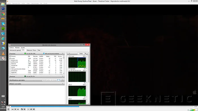Open the Archivo menu in Monitor de recursos
This screenshot has height=111, width=198.
[x=12, y=48]
